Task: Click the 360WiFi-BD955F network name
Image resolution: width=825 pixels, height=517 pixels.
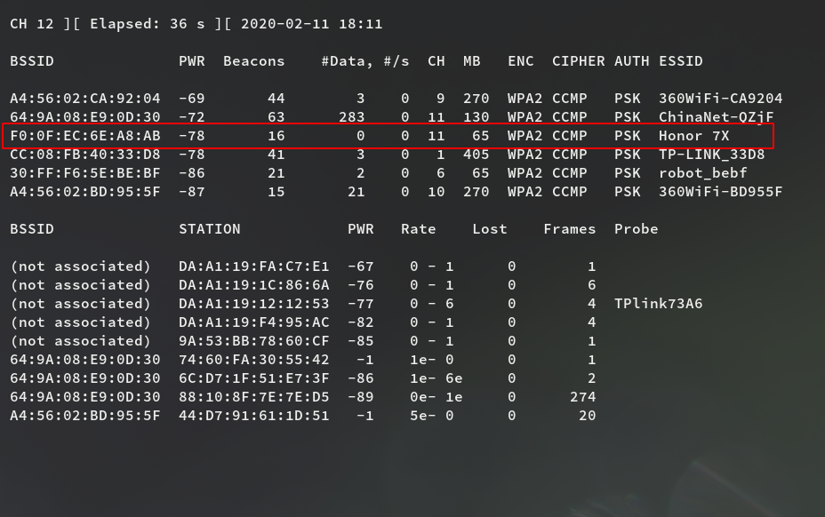Action: point(720,192)
